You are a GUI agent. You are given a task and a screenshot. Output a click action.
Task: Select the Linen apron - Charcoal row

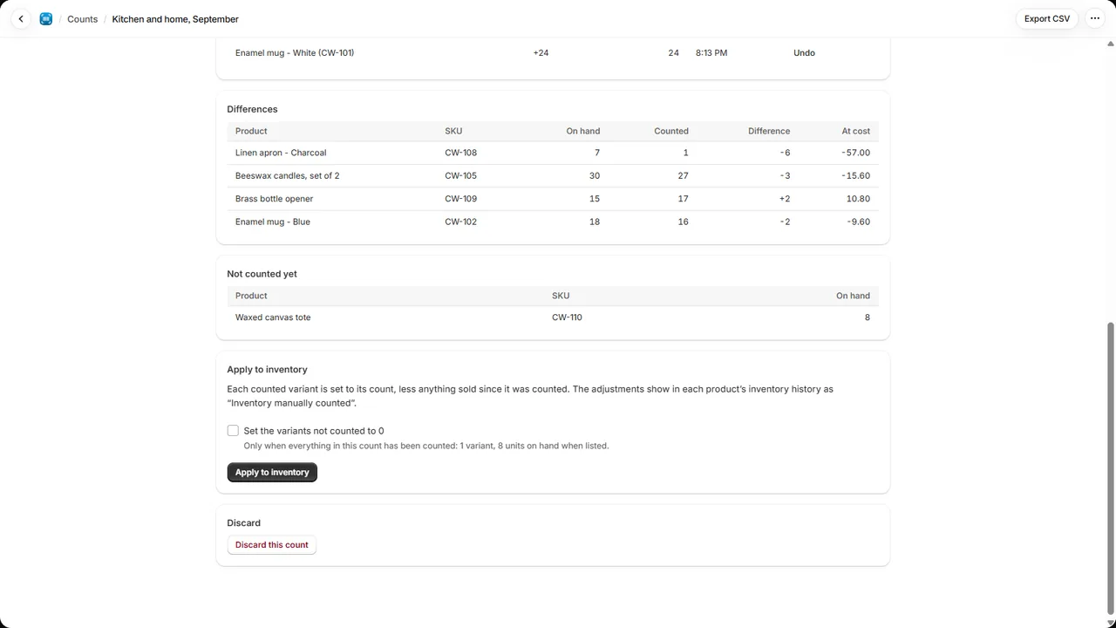click(x=553, y=153)
